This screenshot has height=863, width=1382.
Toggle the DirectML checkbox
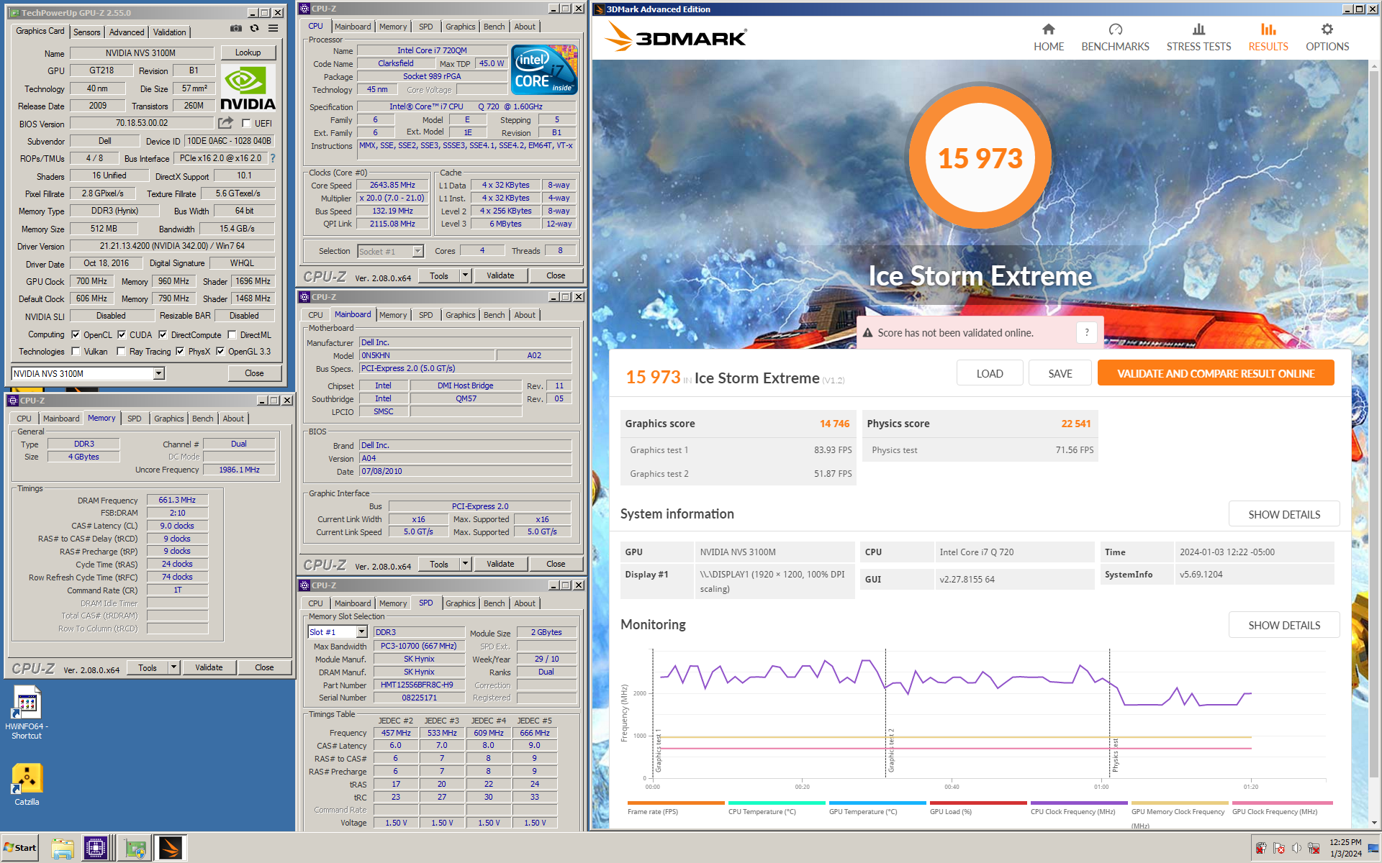click(232, 334)
